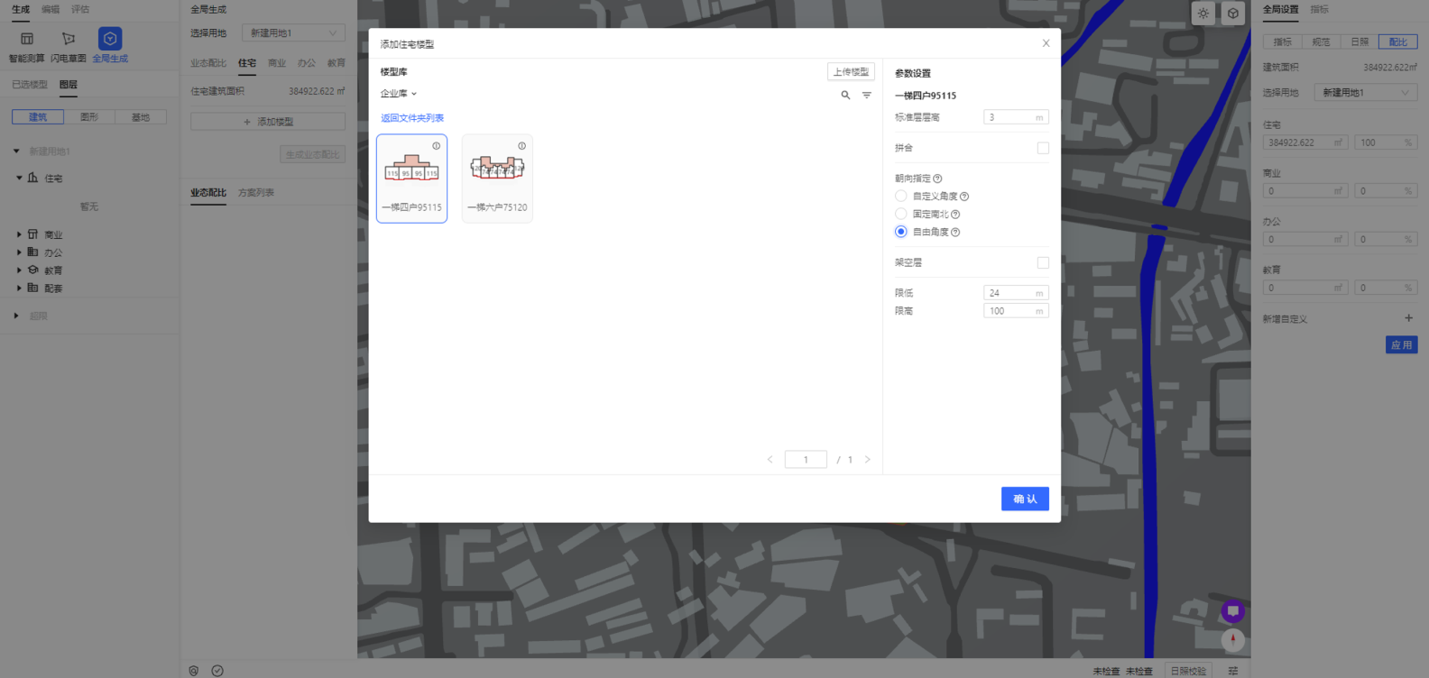This screenshot has height=678, width=1429.
Task: Open info icon on 一梯四户95115 thumbnail
Action: [436, 146]
